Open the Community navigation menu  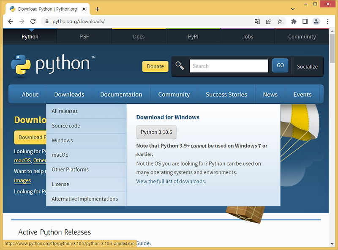[x=174, y=95]
